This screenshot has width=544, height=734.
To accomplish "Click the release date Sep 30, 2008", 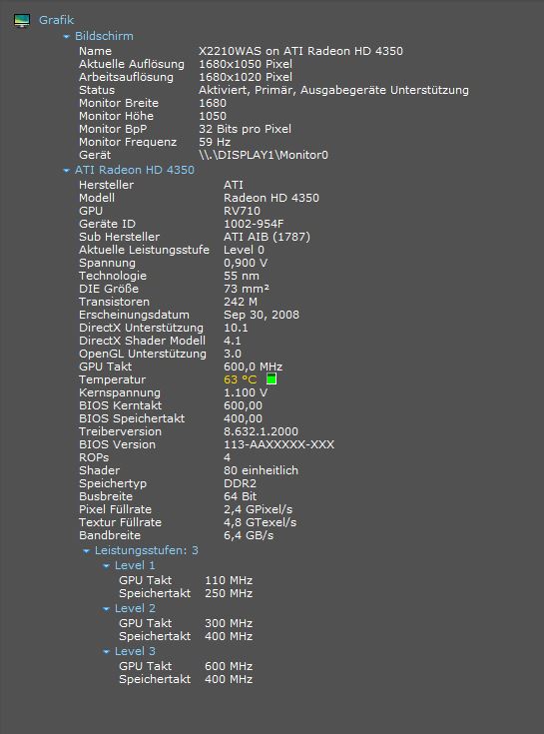I will (x=262, y=315).
